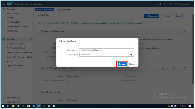This screenshot has width=195, height=109.
Task: Click the main page vertical scrollbar
Action: [x=193, y=49]
